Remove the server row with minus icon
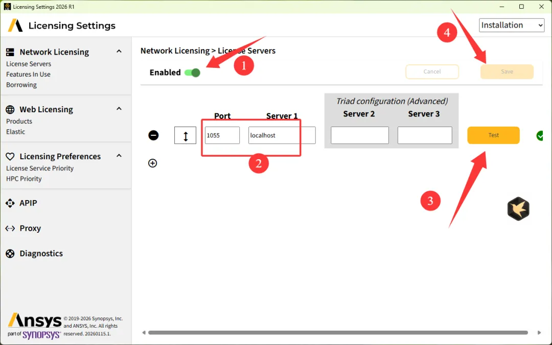 [x=153, y=135]
